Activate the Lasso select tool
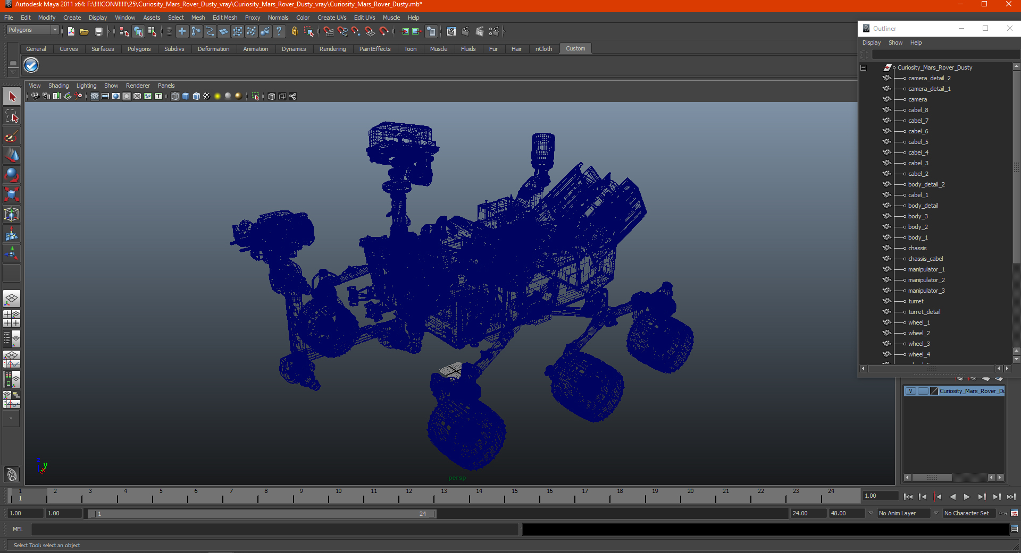Screen dimensions: 1021x553 (12, 116)
